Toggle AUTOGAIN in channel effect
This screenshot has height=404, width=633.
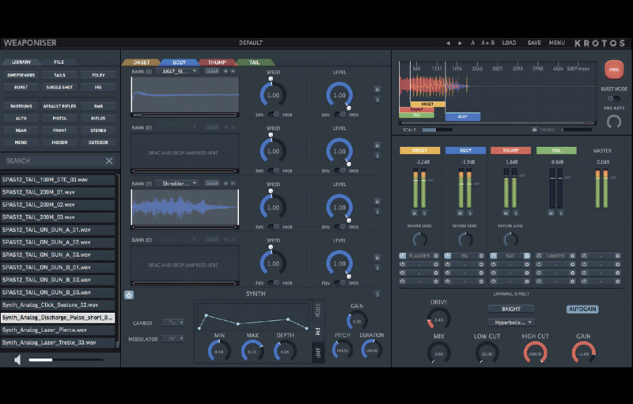click(582, 309)
